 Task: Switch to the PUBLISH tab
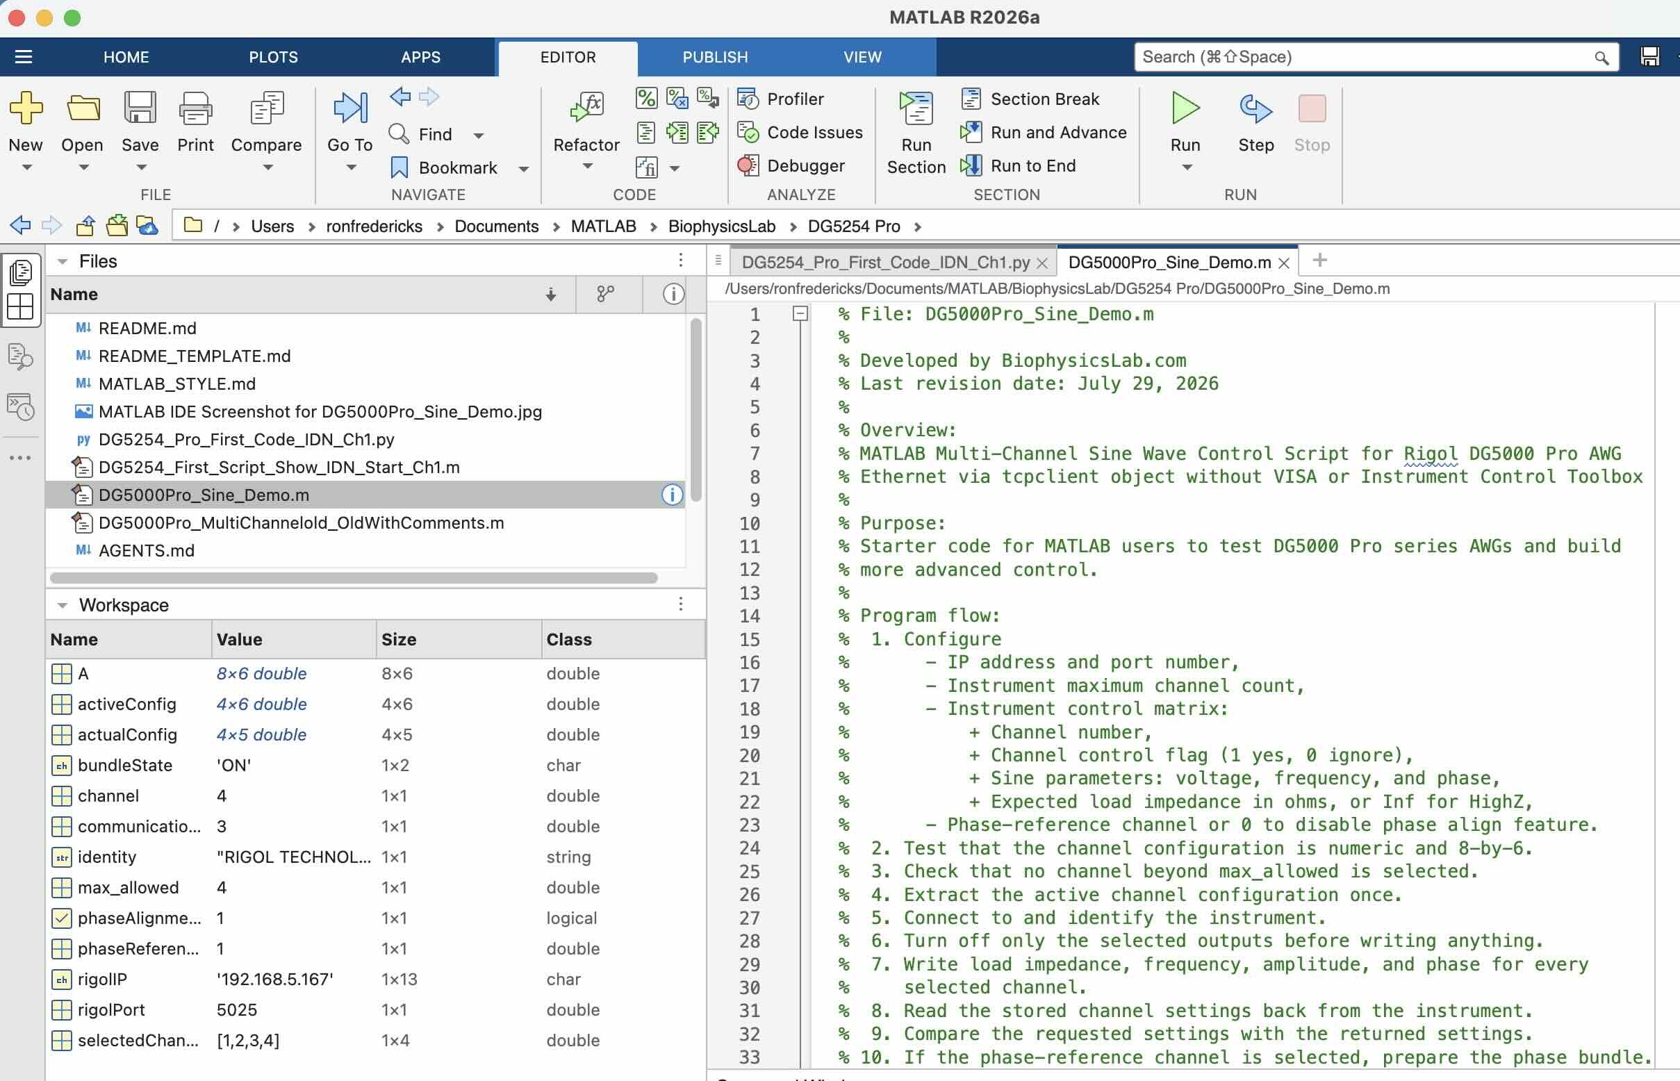pyautogui.click(x=715, y=57)
